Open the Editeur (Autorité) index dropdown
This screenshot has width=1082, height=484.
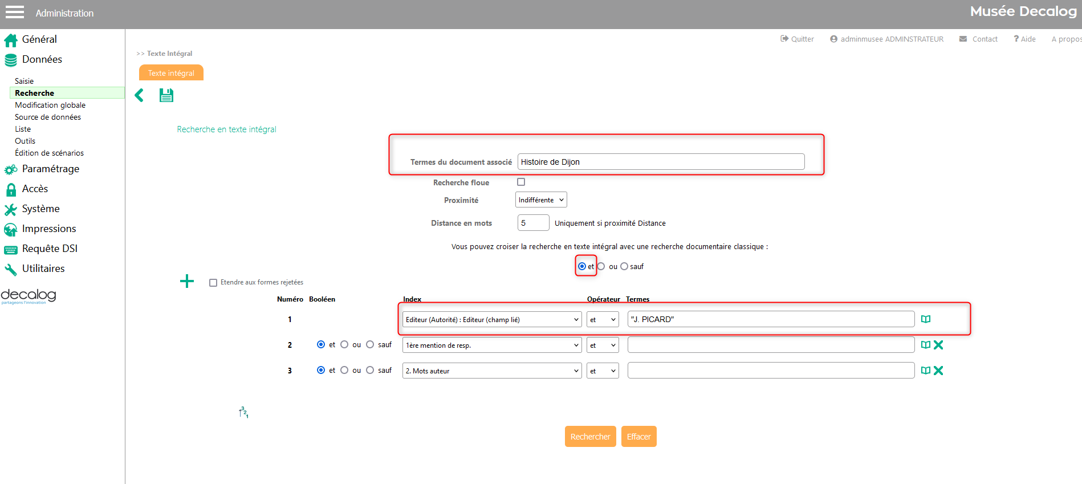491,320
